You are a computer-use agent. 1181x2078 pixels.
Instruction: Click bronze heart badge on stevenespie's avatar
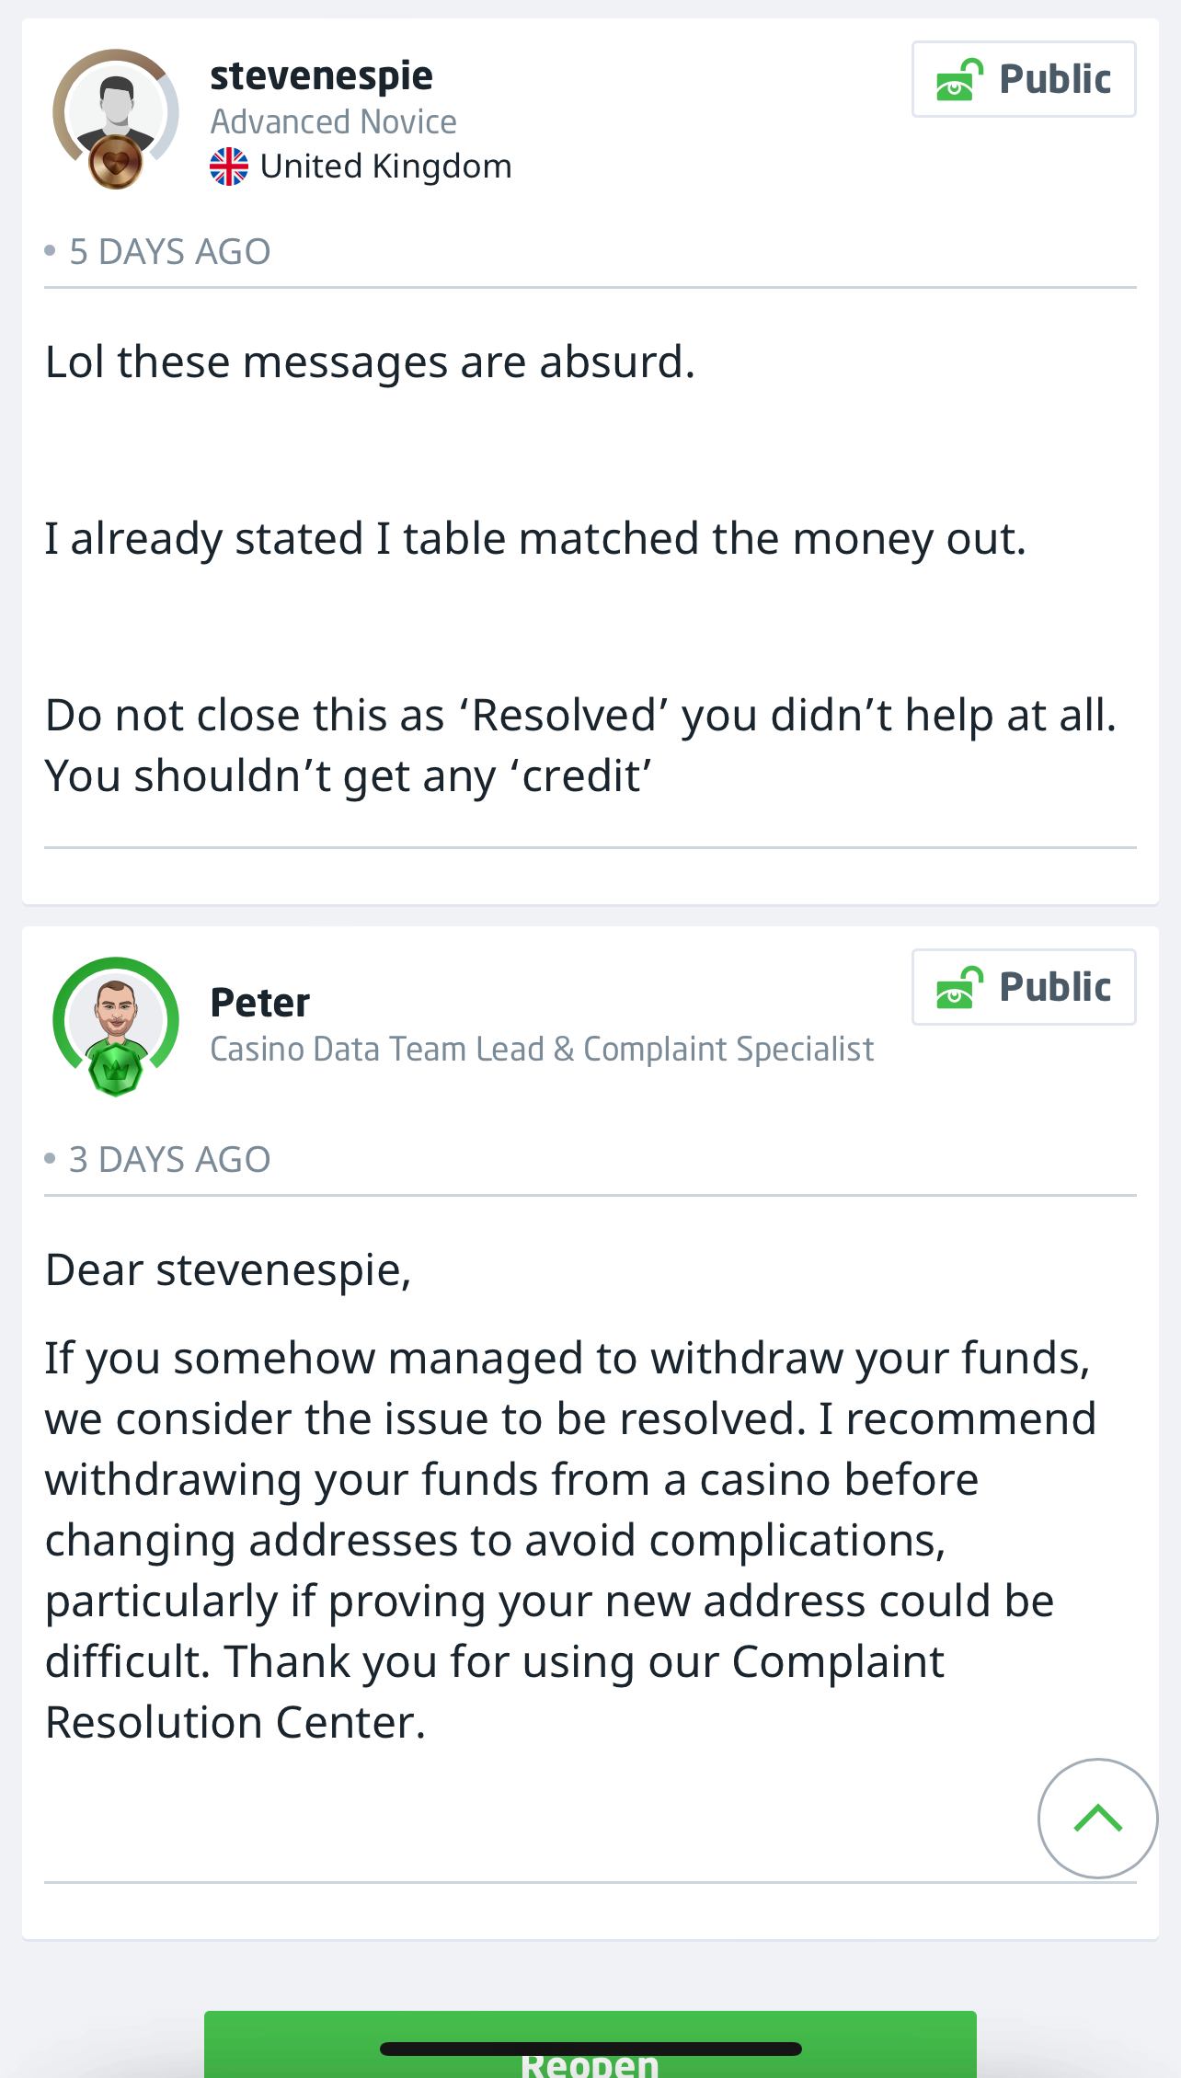115,166
